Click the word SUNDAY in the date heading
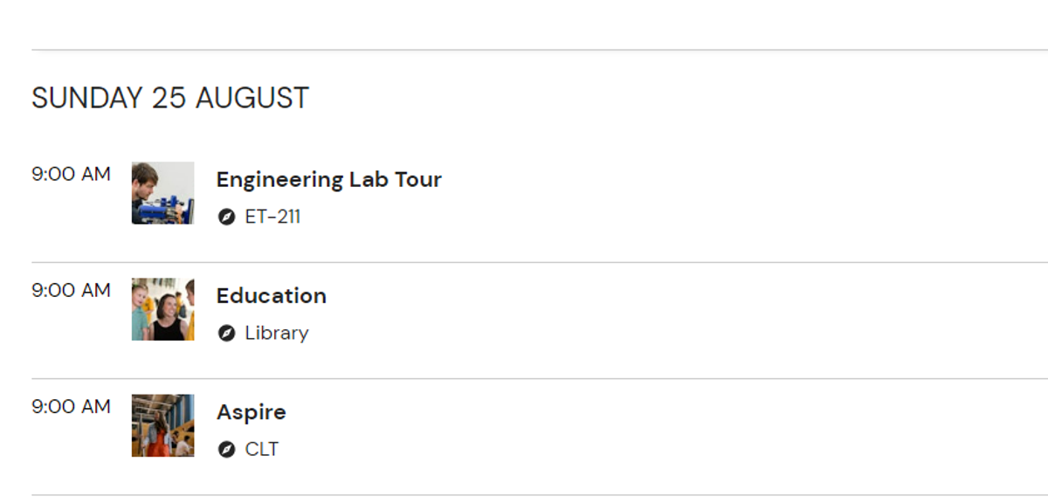 tap(88, 98)
